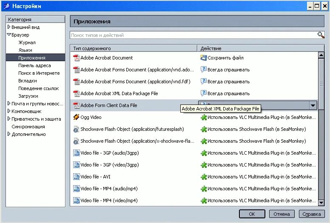Image resolution: width=330 pixels, height=223 pixels.
Task: Click the question icon for Adobe Acrobat XML Data Package action
Action: tap(204, 93)
